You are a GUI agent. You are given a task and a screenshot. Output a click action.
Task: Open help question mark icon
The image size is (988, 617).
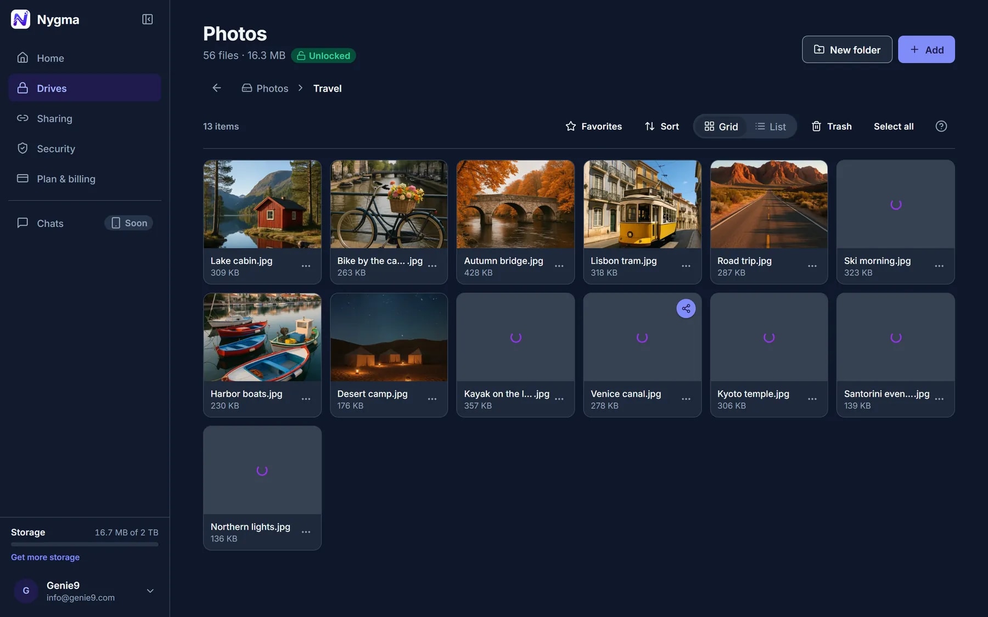coord(941,126)
